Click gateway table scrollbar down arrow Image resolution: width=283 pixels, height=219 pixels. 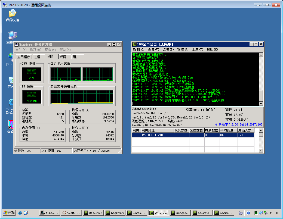tap(261, 150)
